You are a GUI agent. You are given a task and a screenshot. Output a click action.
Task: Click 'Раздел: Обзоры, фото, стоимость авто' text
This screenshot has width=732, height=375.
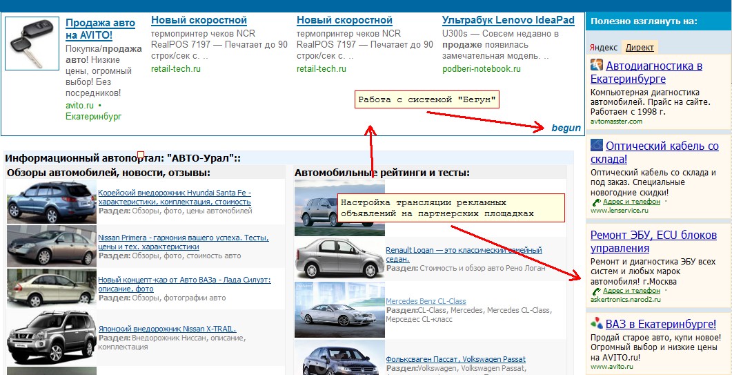[x=170, y=256]
